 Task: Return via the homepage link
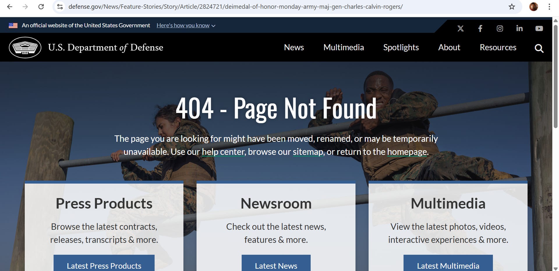coord(407,152)
